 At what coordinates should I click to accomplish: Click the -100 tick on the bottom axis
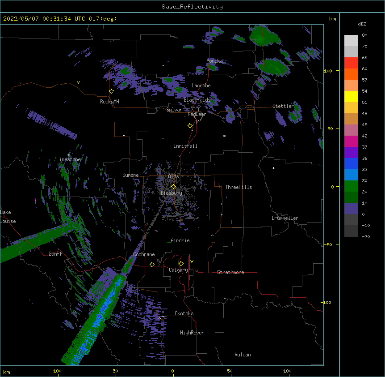(56, 371)
